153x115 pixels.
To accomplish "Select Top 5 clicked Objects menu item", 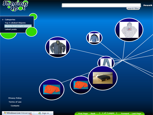I will click(x=15, y=23).
